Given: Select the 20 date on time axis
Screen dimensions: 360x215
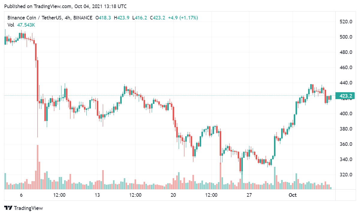Looking at the screenshot, I should [x=173, y=195].
